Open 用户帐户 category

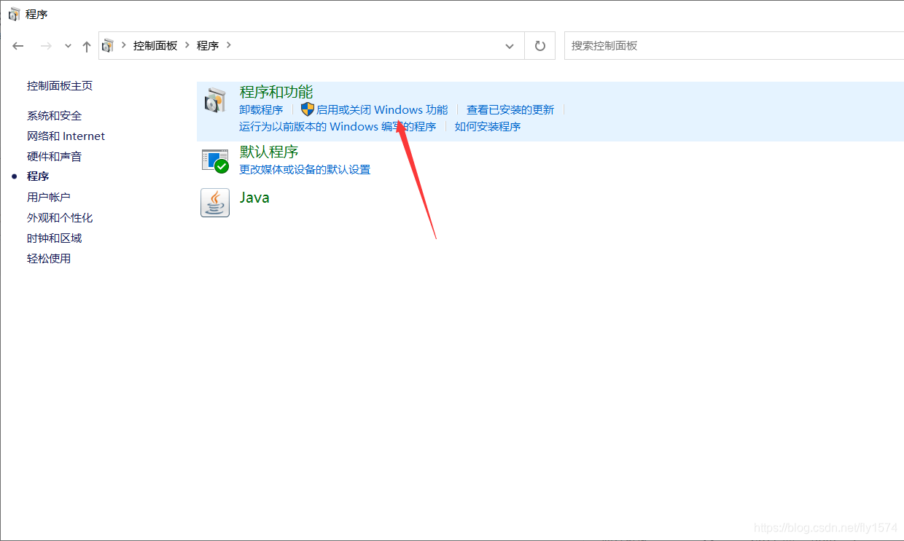coord(49,197)
